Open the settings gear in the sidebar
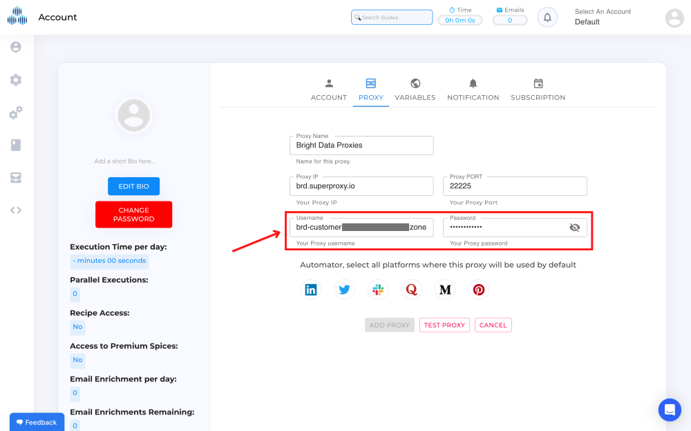The width and height of the screenshot is (691, 431). tap(15, 80)
